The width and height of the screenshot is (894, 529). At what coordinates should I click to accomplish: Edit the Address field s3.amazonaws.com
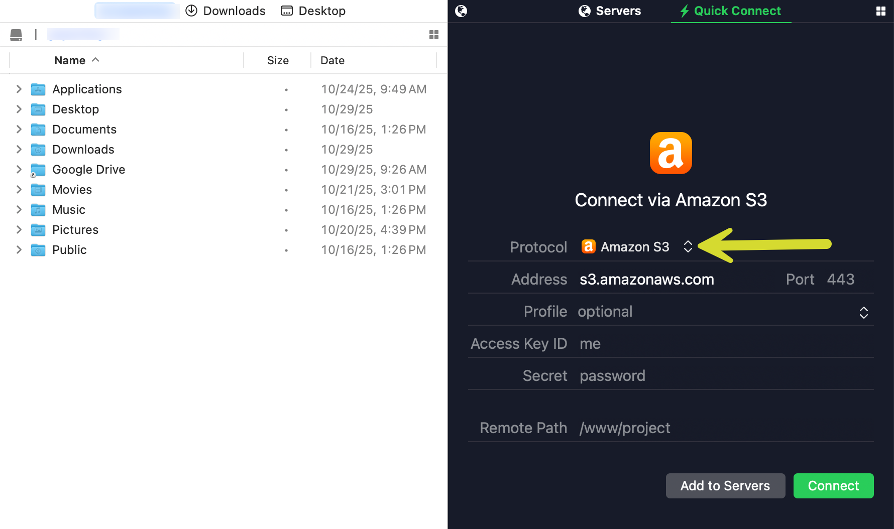click(647, 280)
